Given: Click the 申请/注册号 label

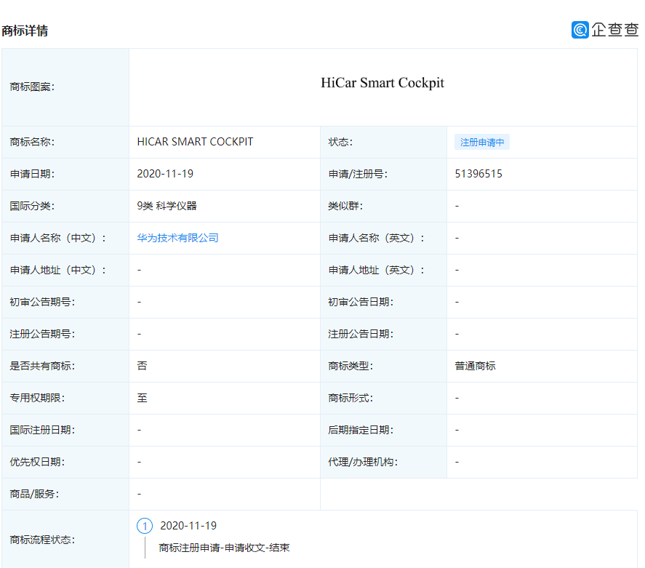Looking at the screenshot, I should coord(358,174).
